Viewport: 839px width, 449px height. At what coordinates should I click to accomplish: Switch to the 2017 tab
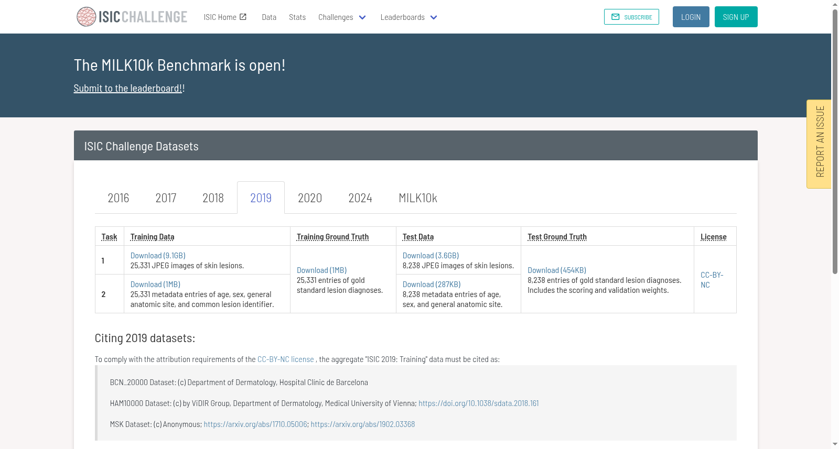166,198
